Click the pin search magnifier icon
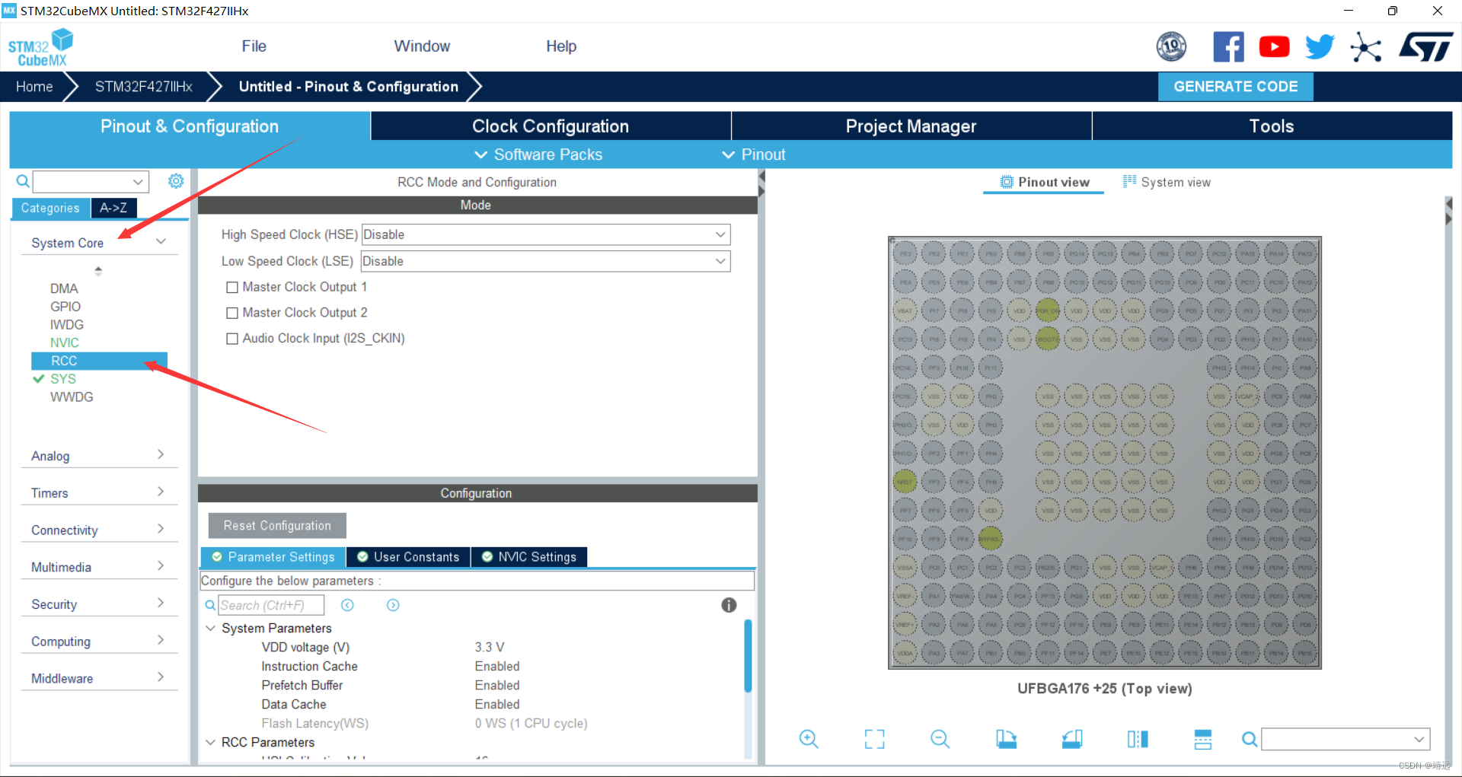 1249,739
